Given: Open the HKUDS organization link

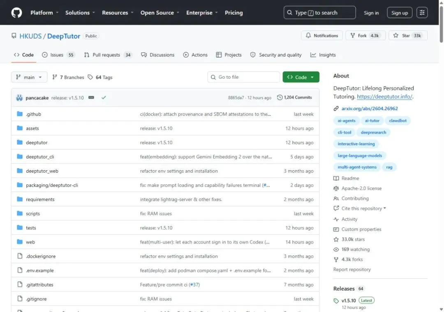Looking at the screenshot, I should coord(30,36).
